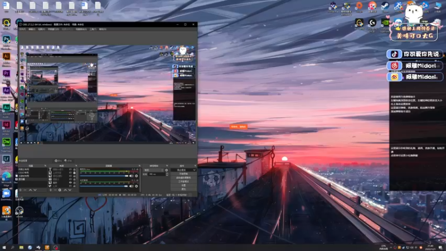Open the File (文件) menu in OBS
This screenshot has height=251, width=446.
point(22,29)
